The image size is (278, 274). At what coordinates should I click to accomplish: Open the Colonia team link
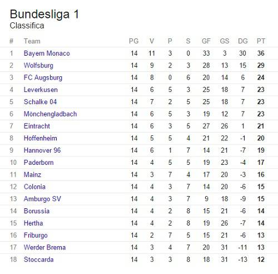coord(34,187)
